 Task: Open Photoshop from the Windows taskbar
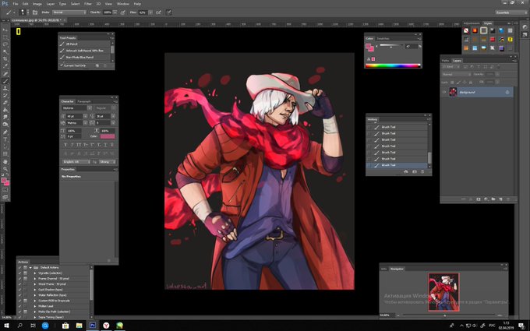point(92,326)
